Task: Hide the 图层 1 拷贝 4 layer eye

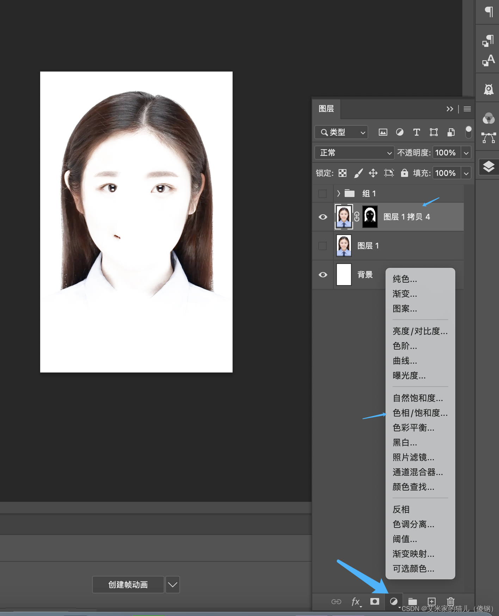Action: [x=323, y=217]
